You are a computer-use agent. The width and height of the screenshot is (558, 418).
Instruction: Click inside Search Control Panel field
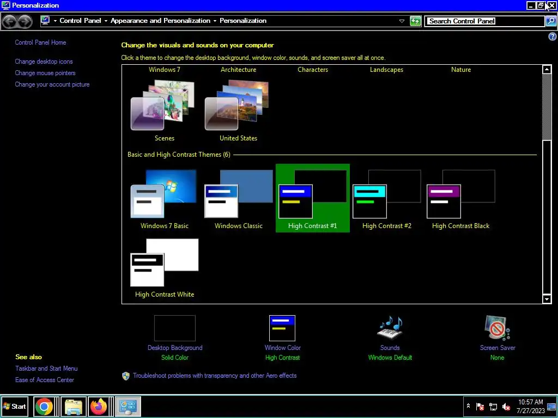coord(484,21)
